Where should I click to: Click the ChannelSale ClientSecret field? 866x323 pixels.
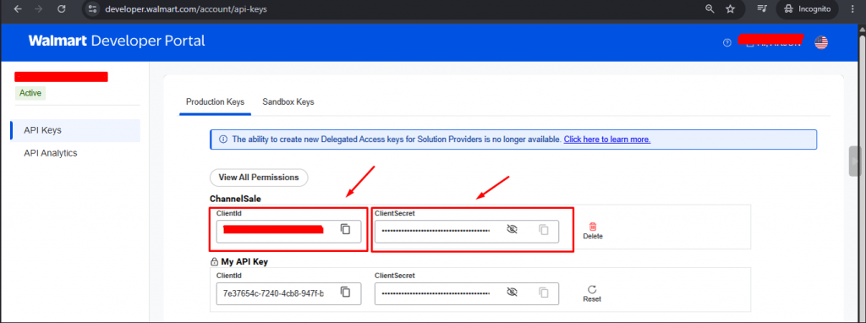[x=467, y=232]
